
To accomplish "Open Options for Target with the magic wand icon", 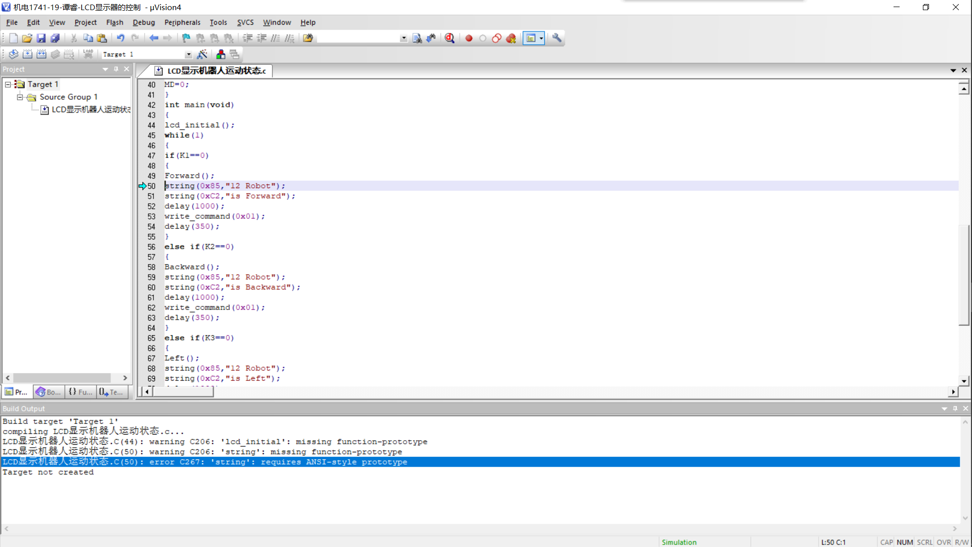I will coord(202,54).
